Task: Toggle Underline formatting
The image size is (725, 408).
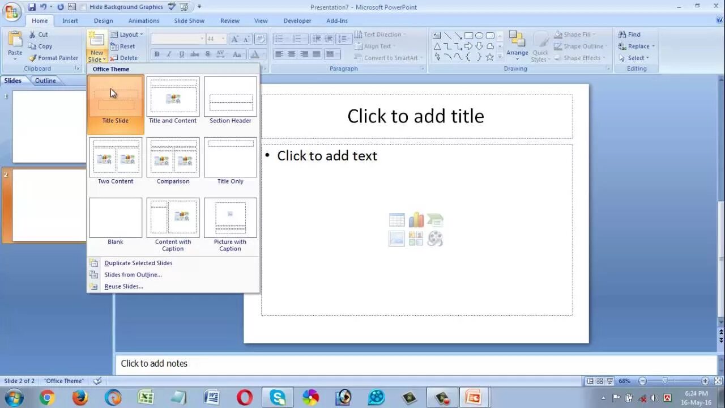Action: click(x=181, y=54)
